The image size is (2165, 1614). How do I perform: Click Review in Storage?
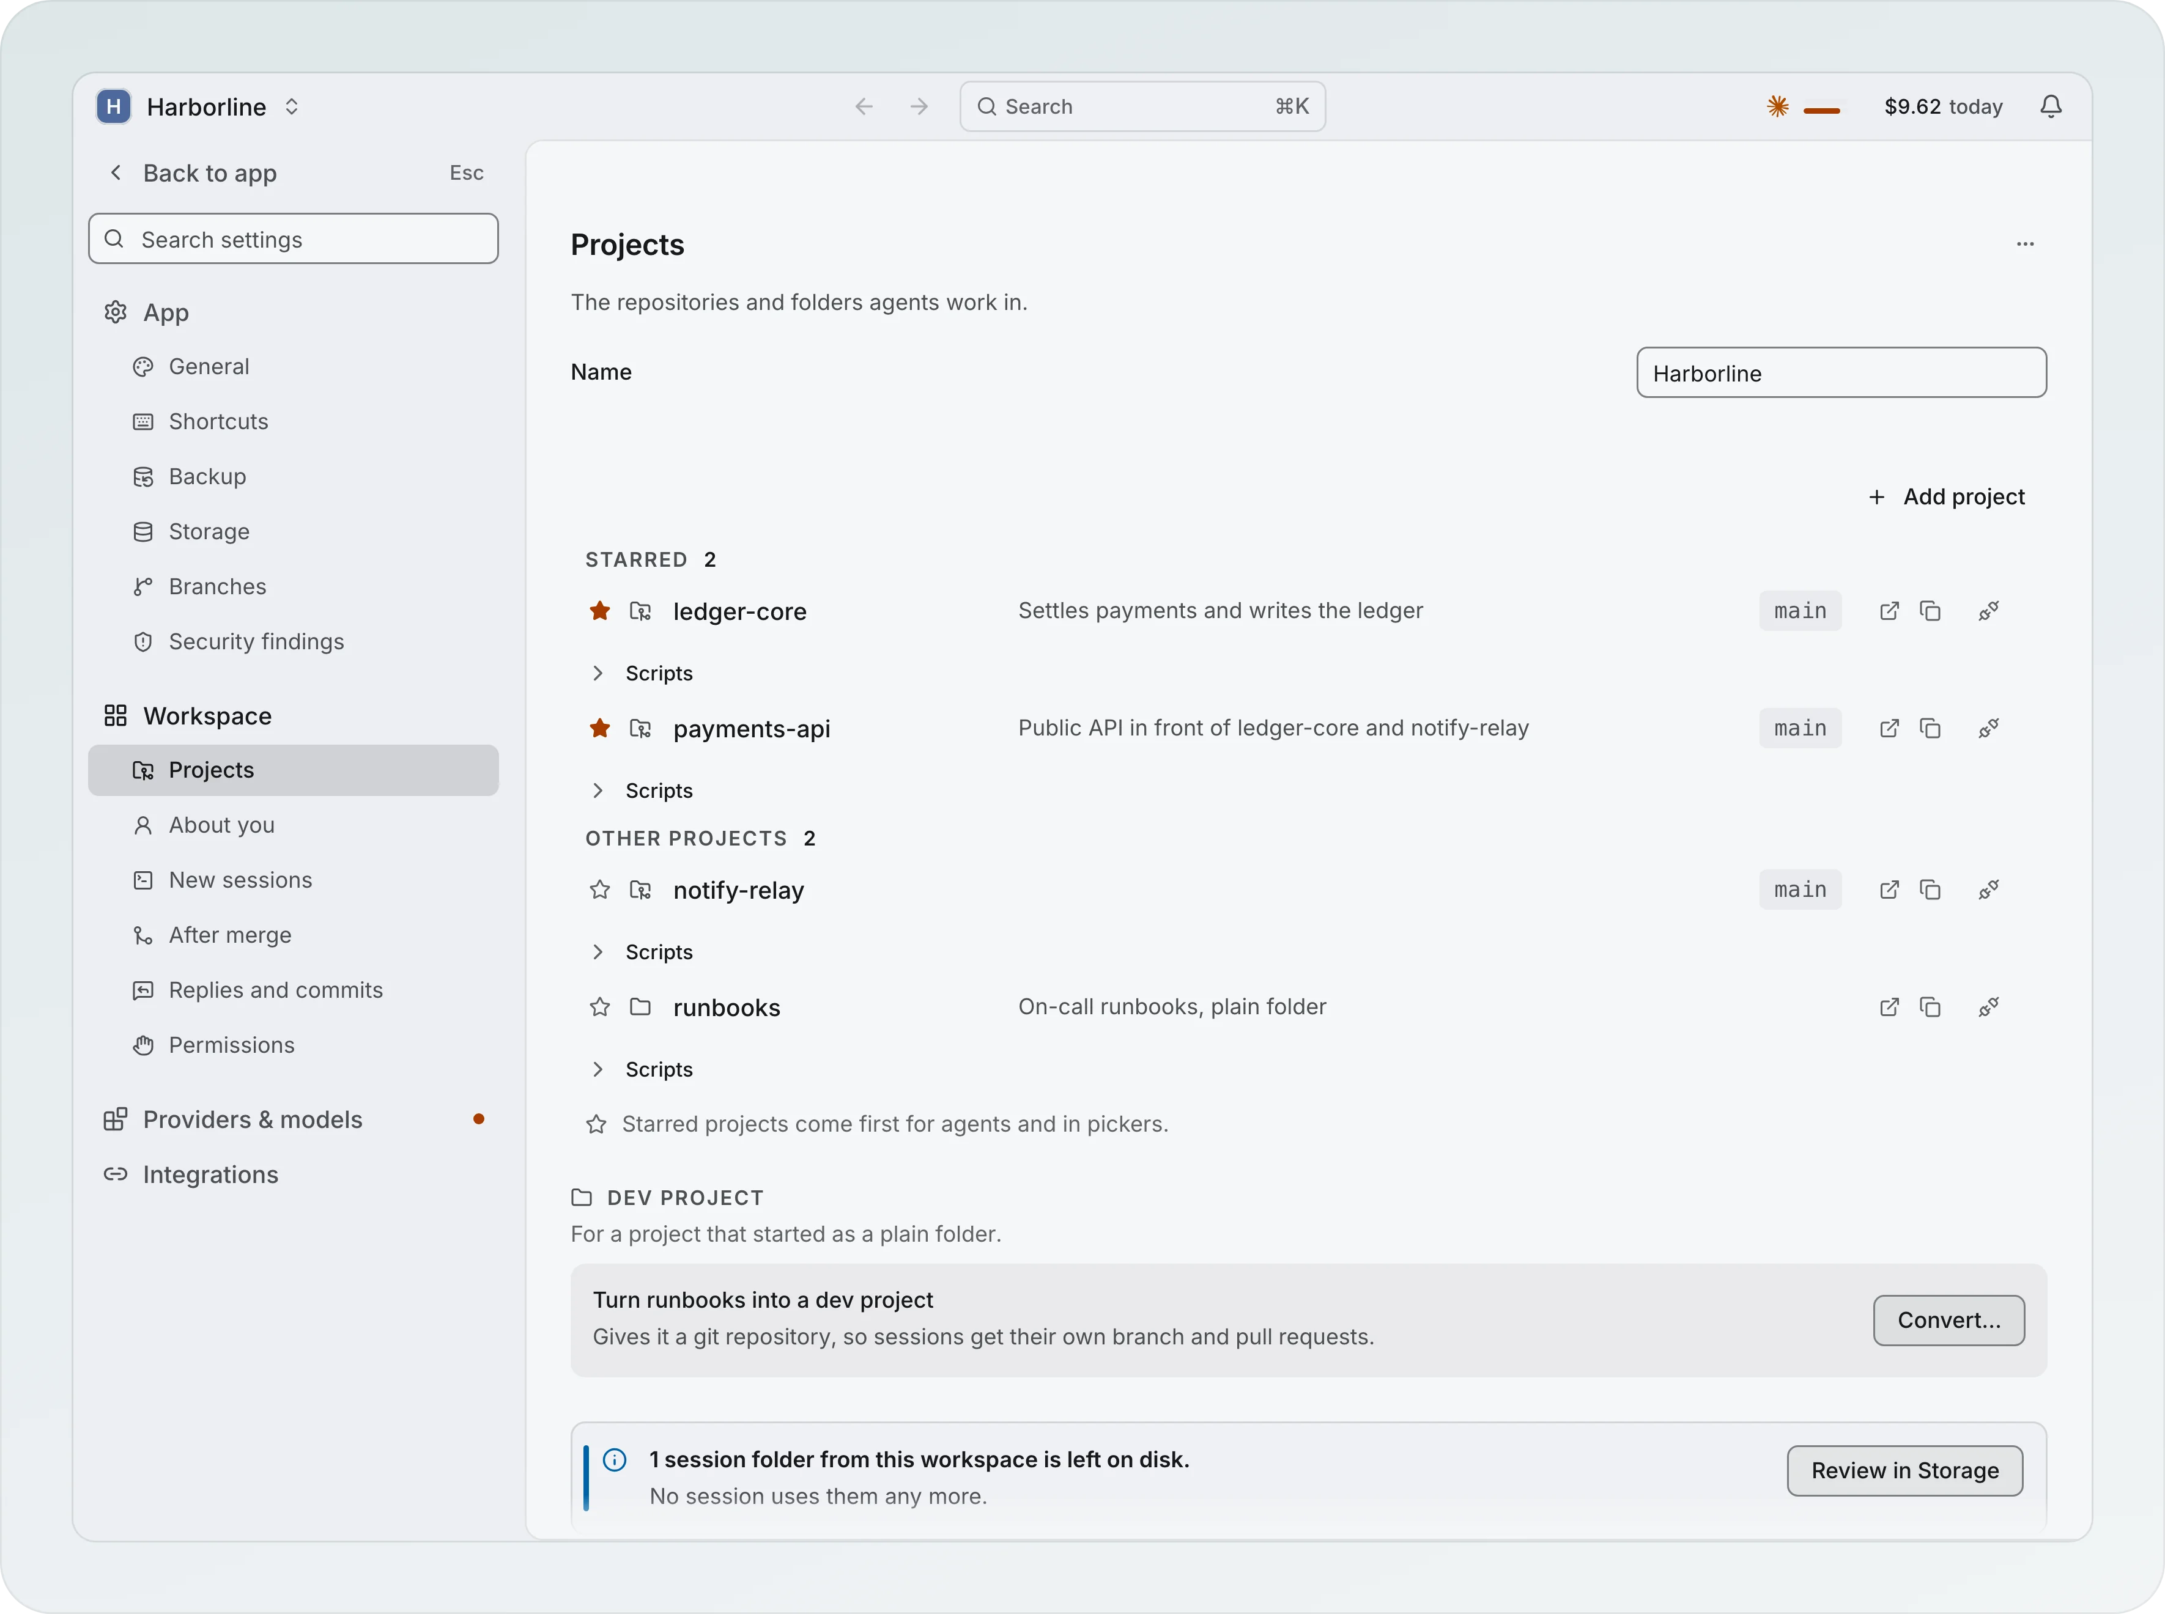(1904, 1472)
